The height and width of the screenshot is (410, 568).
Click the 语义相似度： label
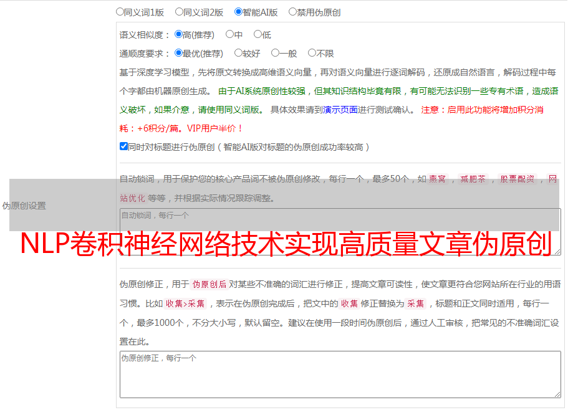[x=145, y=35]
